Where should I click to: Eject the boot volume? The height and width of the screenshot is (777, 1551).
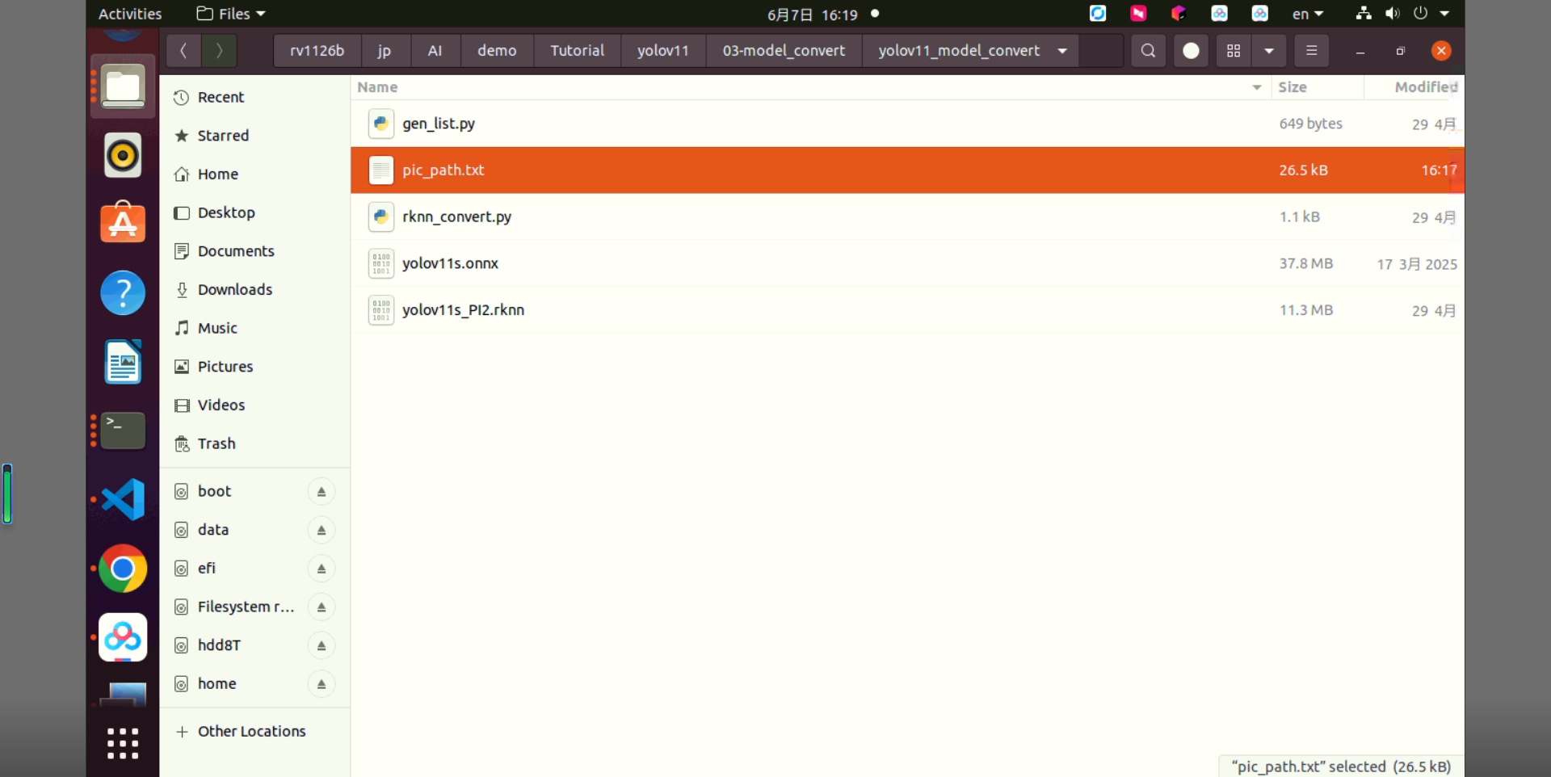click(x=322, y=492)
